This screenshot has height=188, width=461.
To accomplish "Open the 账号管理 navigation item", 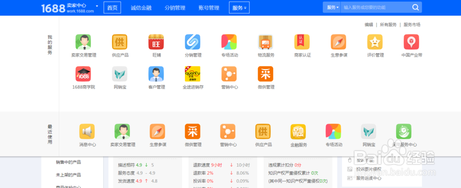I will pos(209,8).
